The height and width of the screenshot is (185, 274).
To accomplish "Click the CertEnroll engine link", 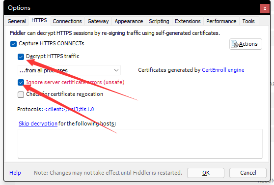I will tap(223, 70).
